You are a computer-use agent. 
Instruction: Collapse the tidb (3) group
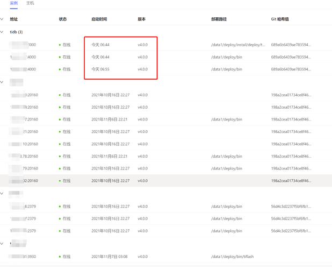click(2, 32)
